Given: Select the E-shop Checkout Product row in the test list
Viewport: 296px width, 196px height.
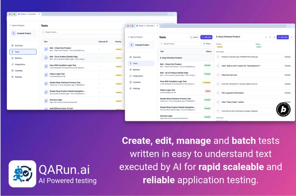Looking at the screenshot, I should [x=186, y=58].
